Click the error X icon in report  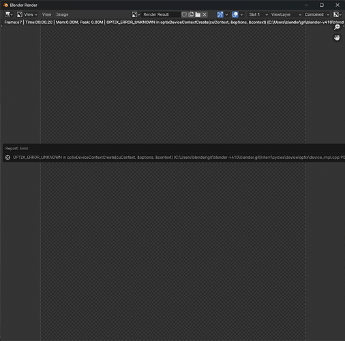pyautogui.click(x=7, y=158)
